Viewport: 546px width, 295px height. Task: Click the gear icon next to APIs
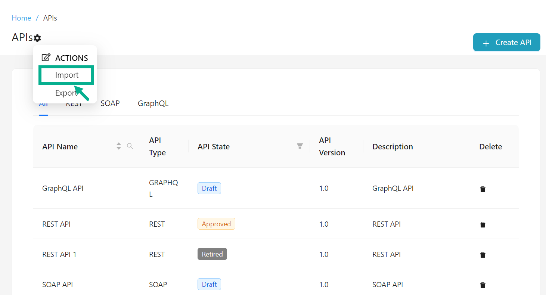[x=37, y=38]
